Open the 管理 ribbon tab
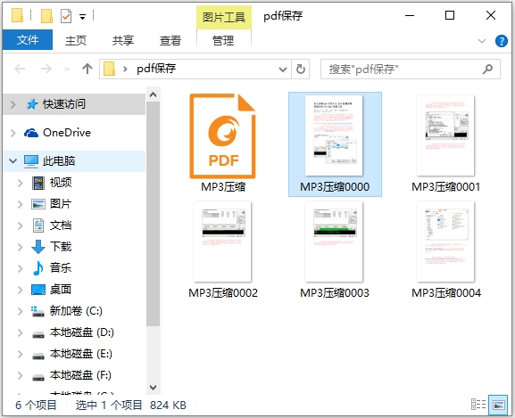 [223, 40]
